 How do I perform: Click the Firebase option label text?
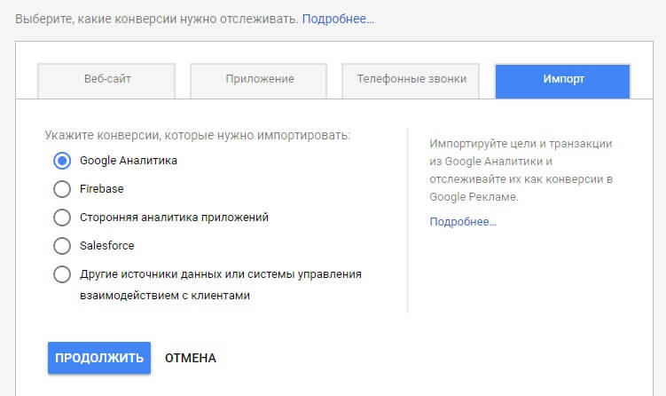click(x=102, y=189)
